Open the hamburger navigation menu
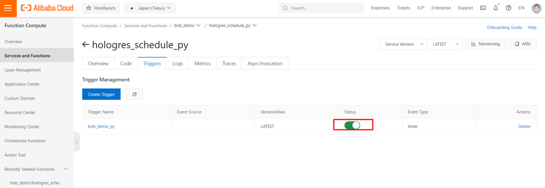This screenshot has width=545, height=188. (x=8, y=8)
